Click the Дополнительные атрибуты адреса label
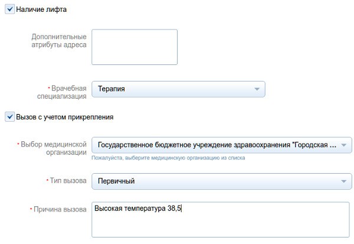The image size is (354, 244). tap(59, 41)
